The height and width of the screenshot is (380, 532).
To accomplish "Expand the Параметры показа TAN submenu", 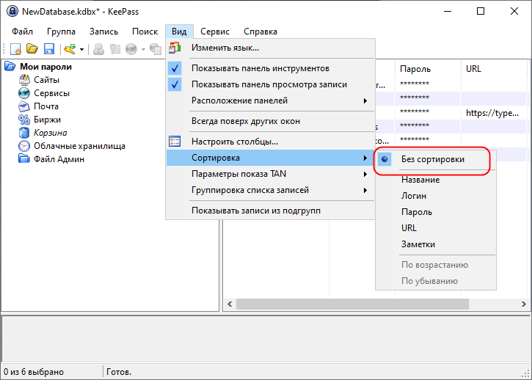I will pyautogui.click(x=271, y=174).
